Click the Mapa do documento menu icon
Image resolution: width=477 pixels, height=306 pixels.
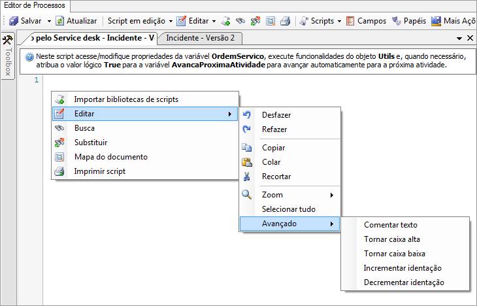(59, 157)
